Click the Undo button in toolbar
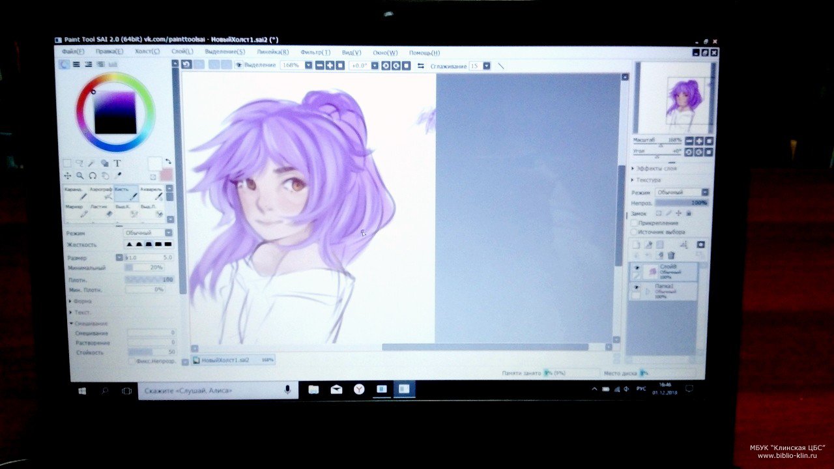Image resolution: width=834 pixels, height=469 pixels. [187, 64]
